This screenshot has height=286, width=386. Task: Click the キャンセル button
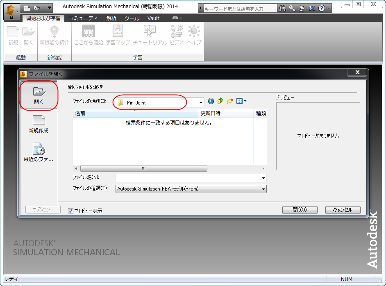343,210
